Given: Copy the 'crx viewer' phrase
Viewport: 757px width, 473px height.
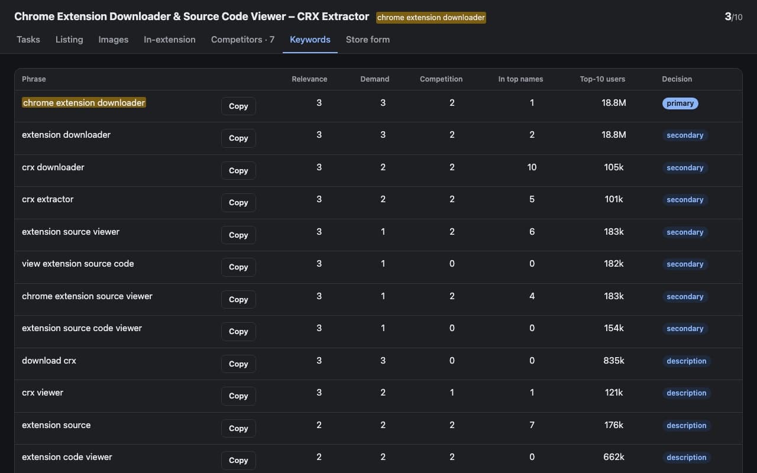Looking at the screenshot, I should click(238, 396).
